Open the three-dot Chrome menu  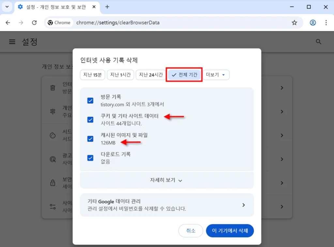coord(326,22)
